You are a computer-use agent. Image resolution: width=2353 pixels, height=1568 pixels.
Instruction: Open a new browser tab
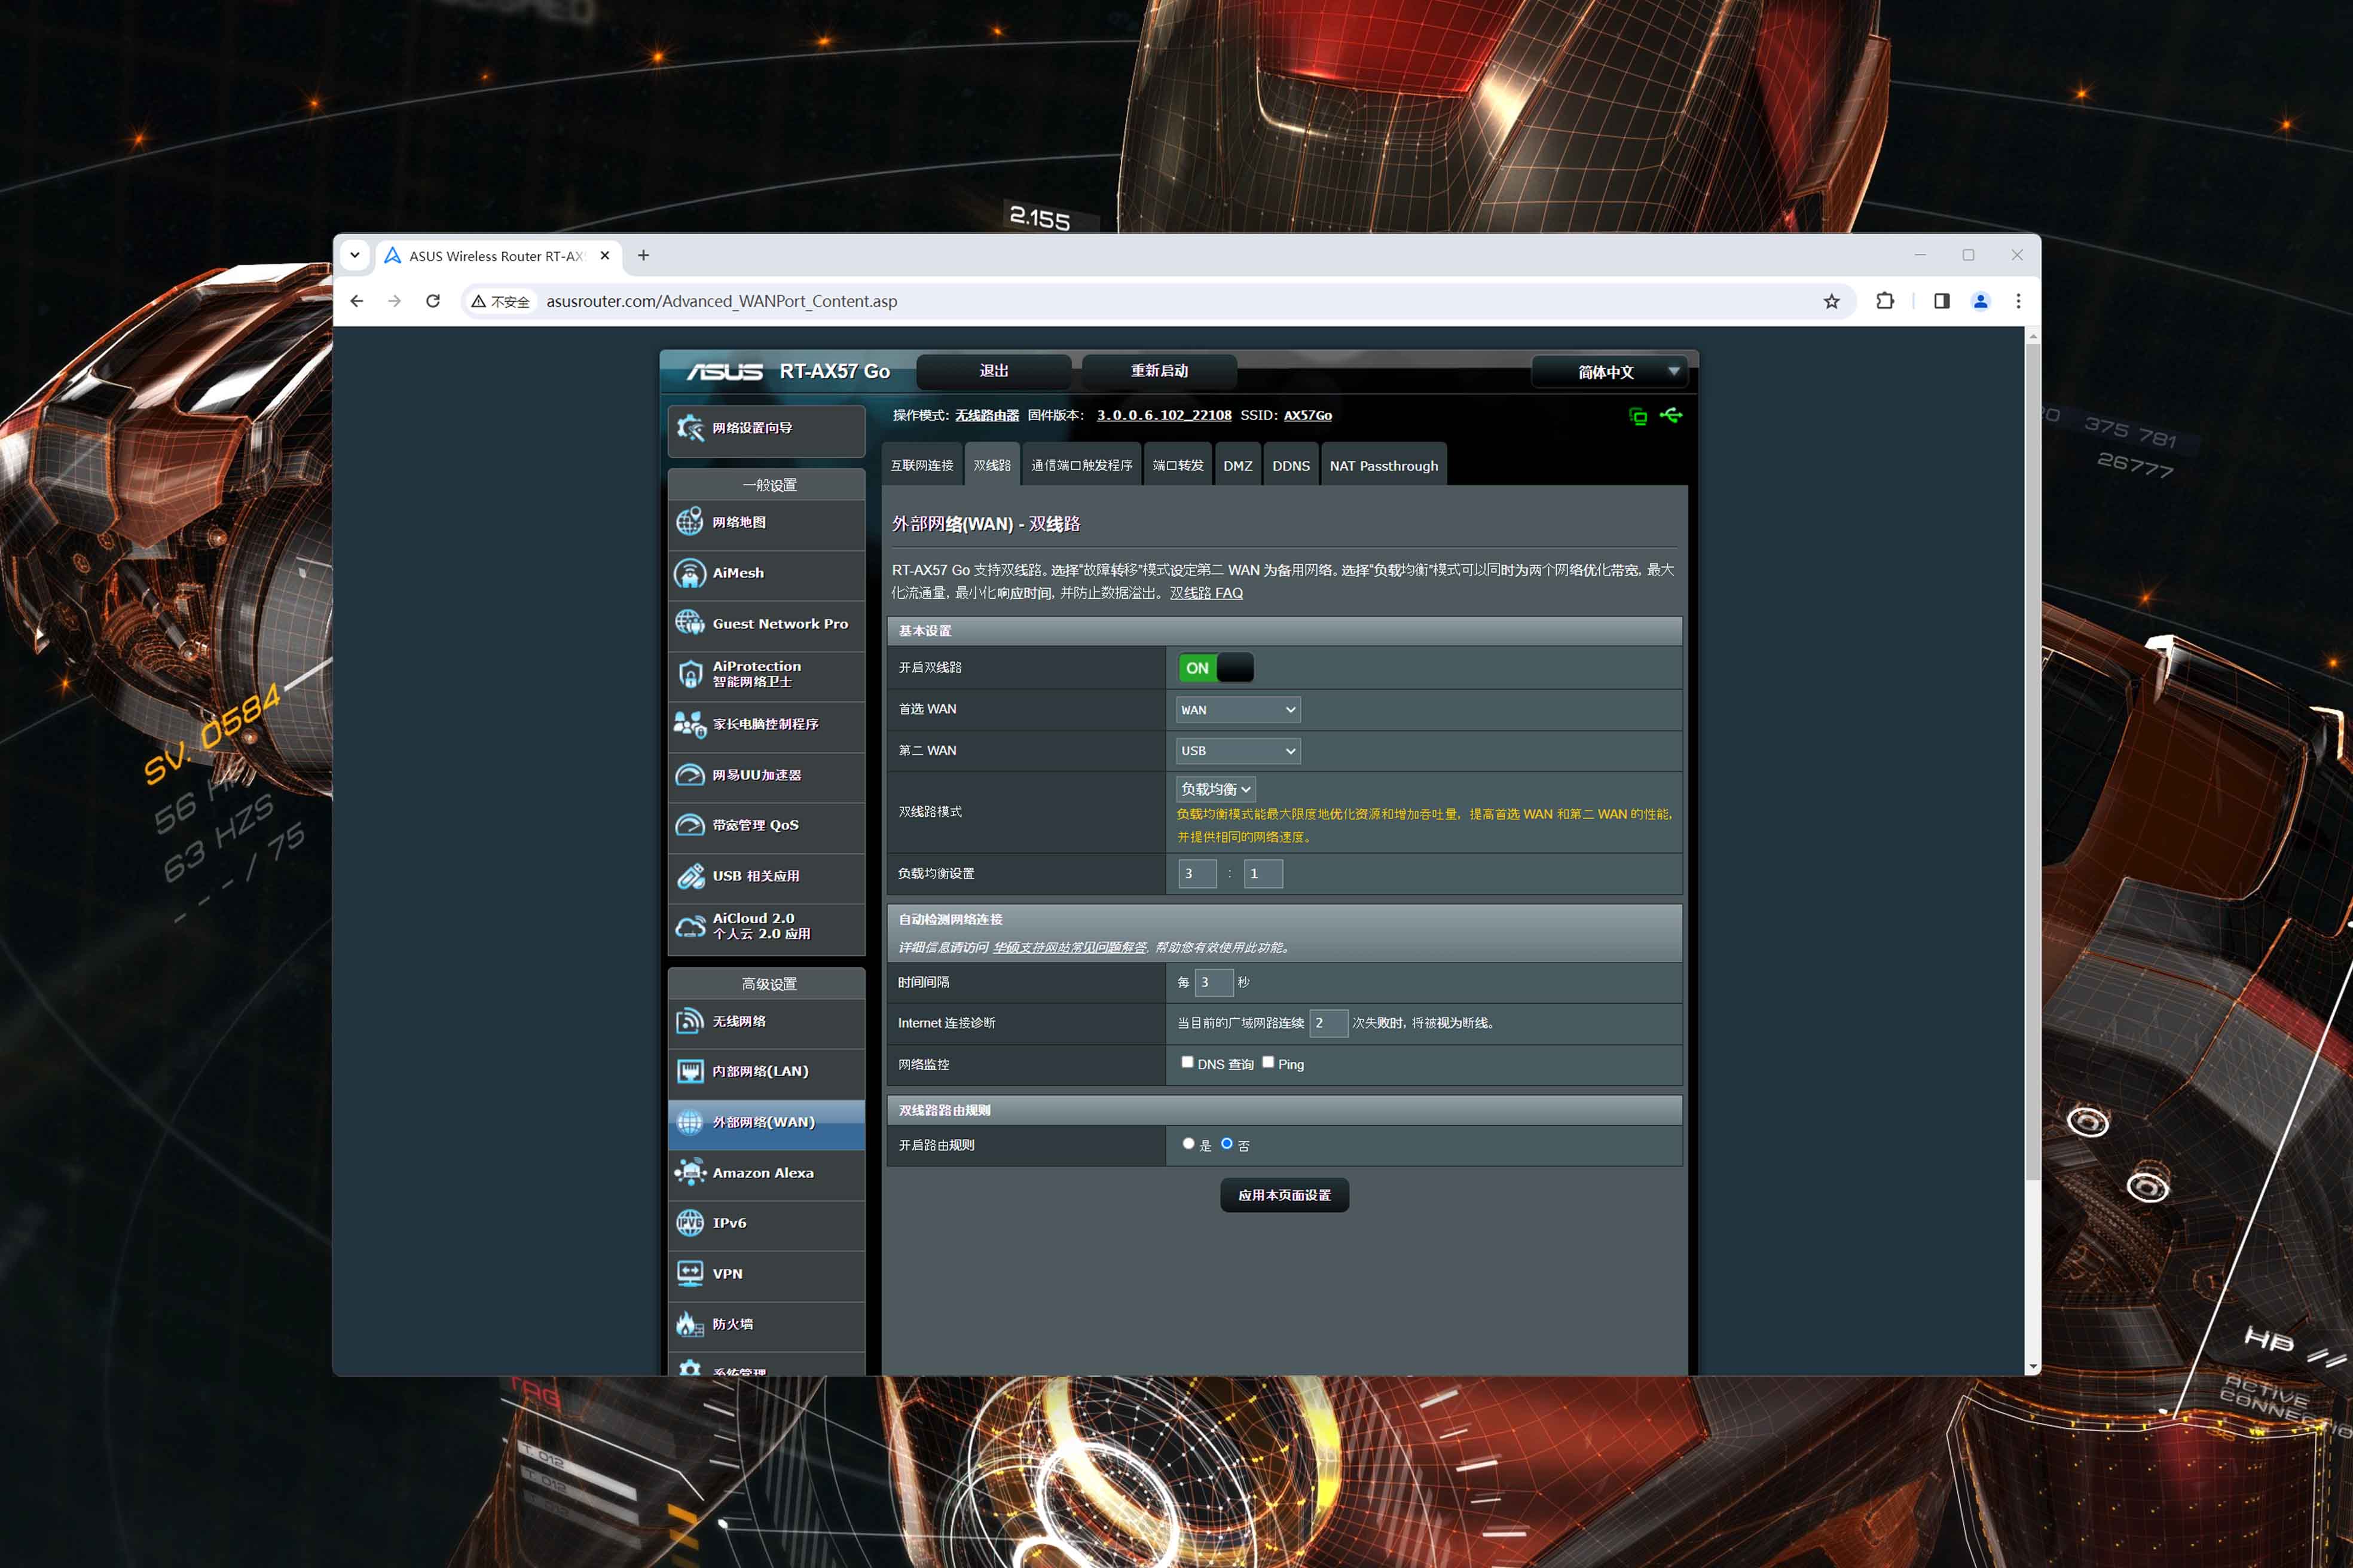(643, 255)
